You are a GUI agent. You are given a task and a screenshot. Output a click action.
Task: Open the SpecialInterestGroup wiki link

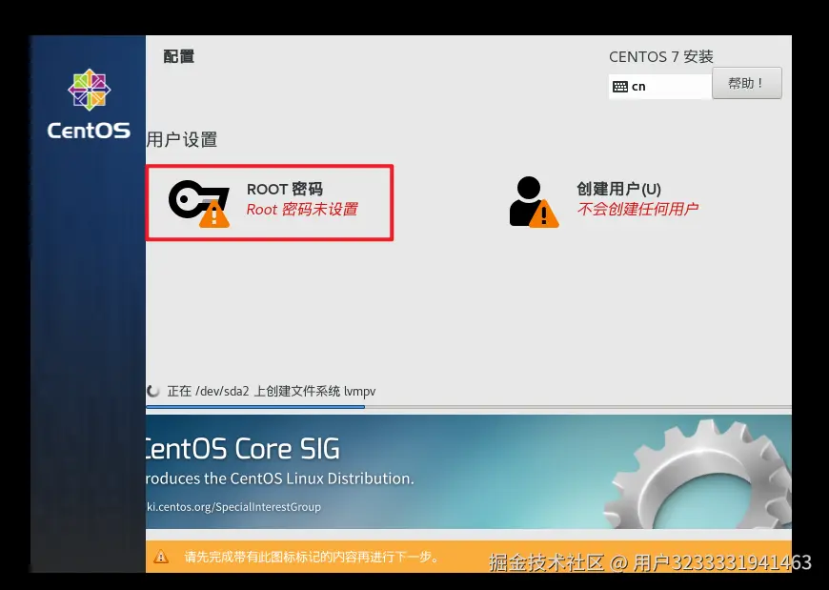233,507
